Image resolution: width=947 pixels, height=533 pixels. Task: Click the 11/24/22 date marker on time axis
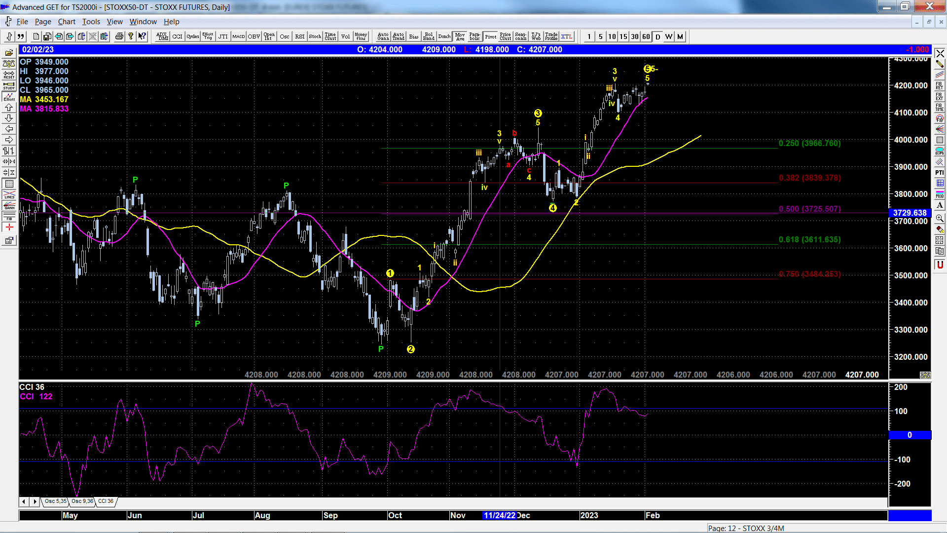click(499, 515)
